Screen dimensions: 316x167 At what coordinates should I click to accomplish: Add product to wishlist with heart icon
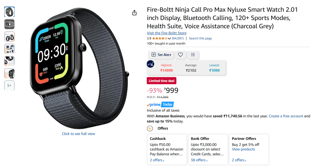click(x=180, y=55)
